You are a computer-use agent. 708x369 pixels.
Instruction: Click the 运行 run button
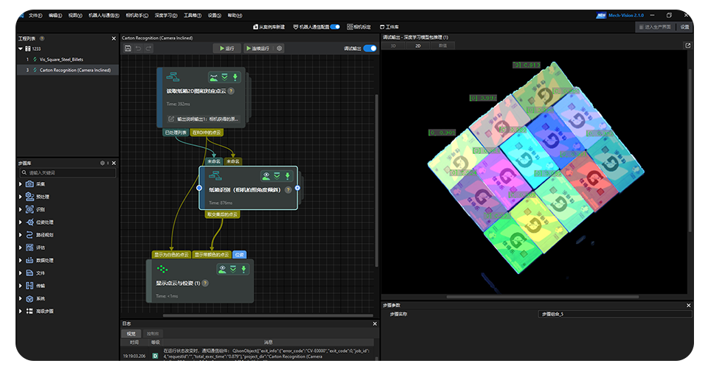[x=226, y=48]
